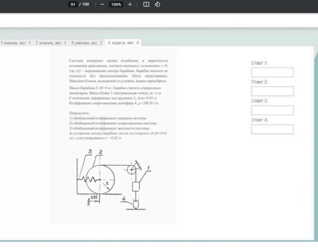This screenshot has height=248, width=318.
Task: Click the rotate page icon
Action: 157,4
